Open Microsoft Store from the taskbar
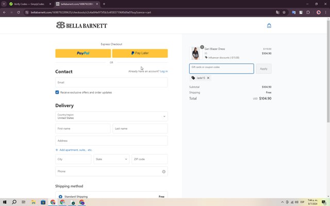This screenshot has height=206, width=330. [43, 202]
